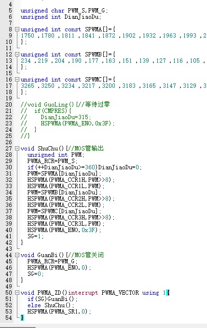
Task: Click the value 1963 in SPWMA
Action: 169,36
